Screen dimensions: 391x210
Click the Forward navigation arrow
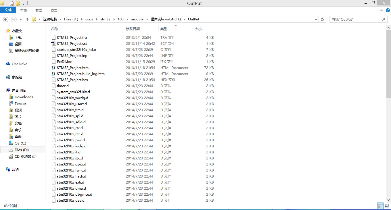14,19
